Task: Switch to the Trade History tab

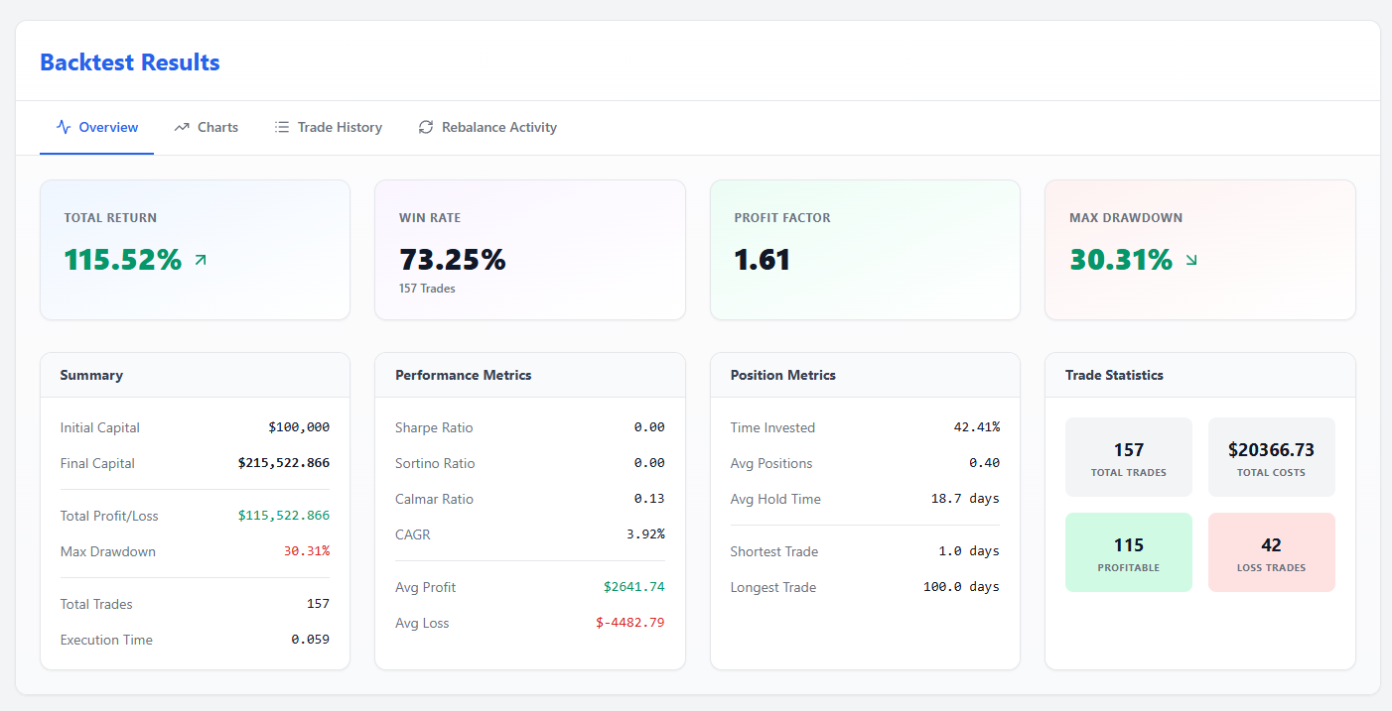Action: pos(329,127)
